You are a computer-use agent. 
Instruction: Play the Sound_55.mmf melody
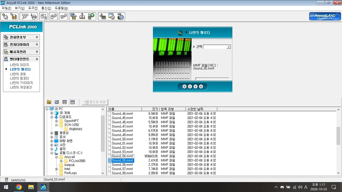[190, 86]
